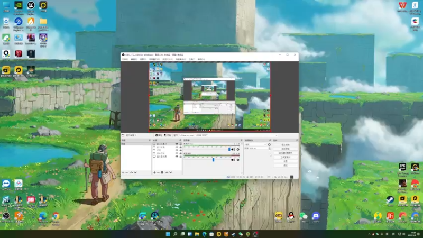Toggle Studio Mode button in Controls

286,157
